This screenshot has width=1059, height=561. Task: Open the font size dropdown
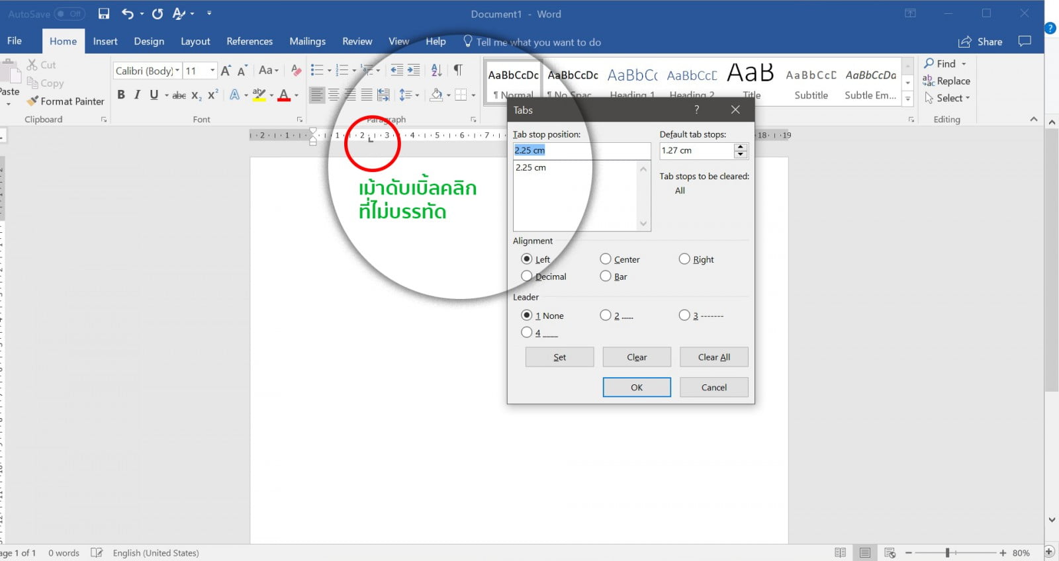(212, 70)
